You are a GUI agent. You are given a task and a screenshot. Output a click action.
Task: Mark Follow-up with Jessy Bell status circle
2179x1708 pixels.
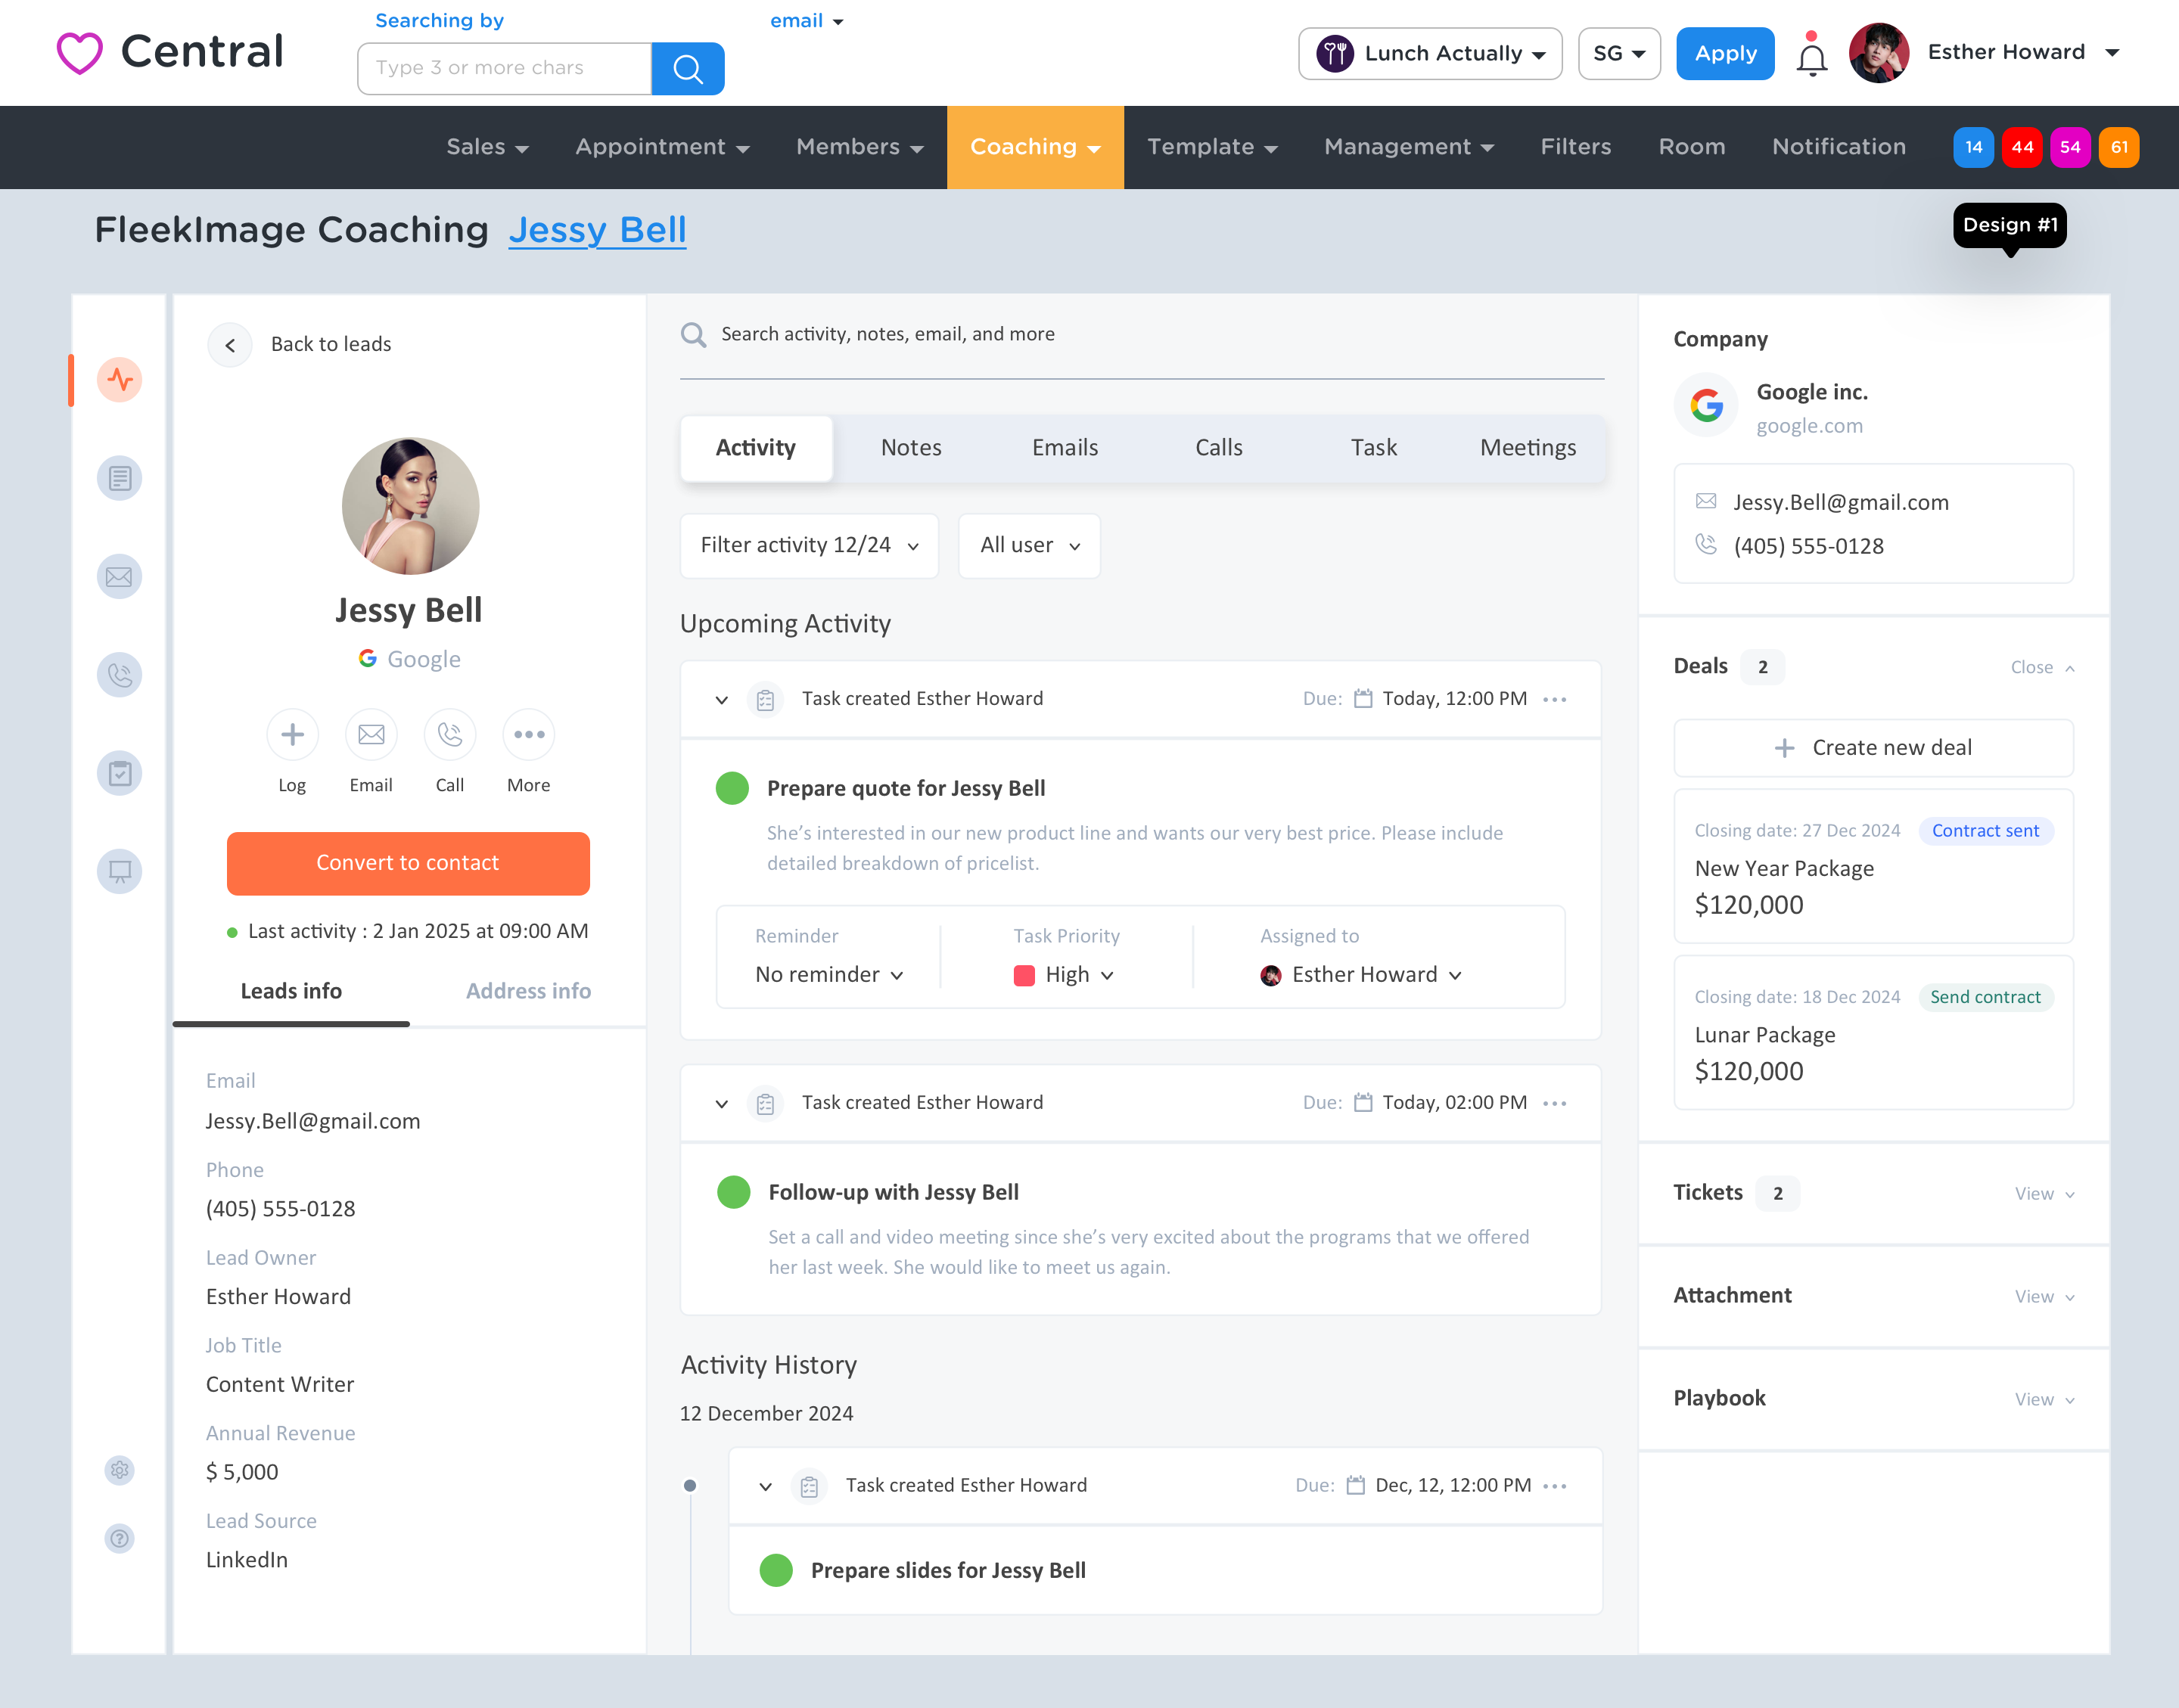[x=733, y=1192]
